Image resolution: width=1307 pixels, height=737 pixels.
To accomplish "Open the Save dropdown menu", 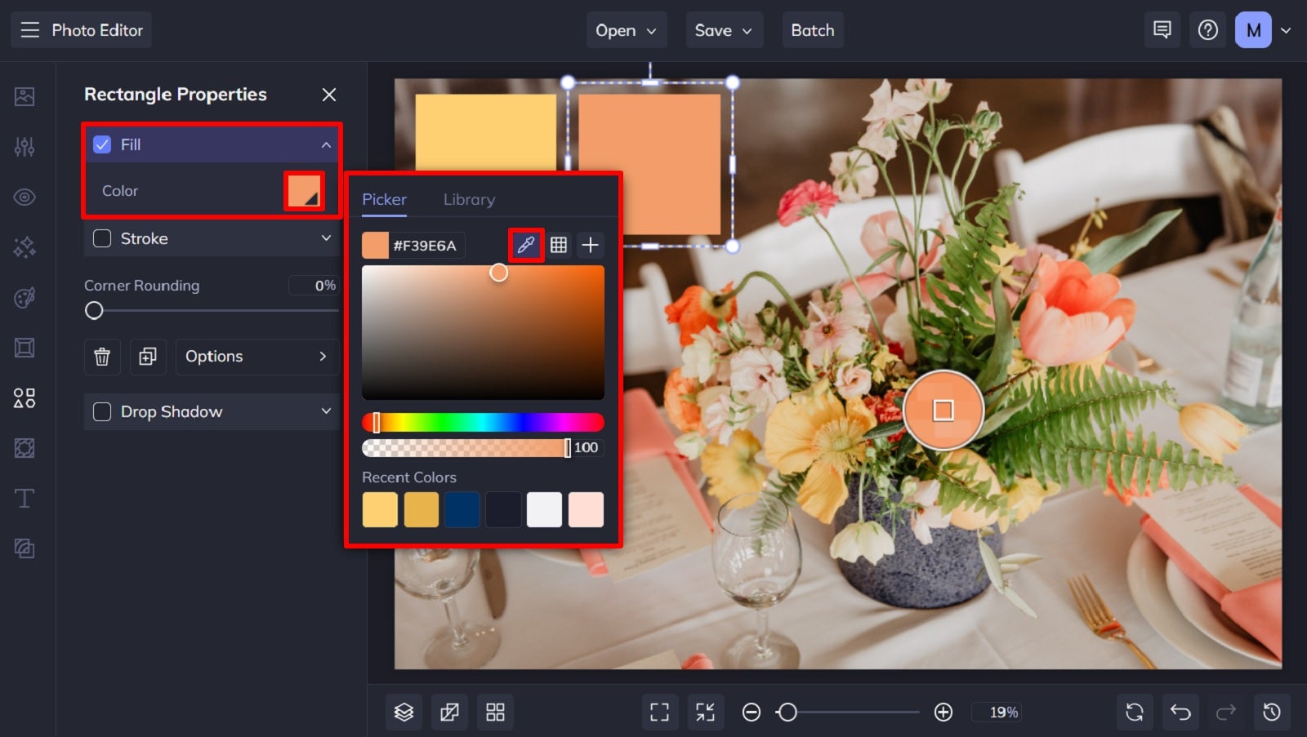I will click(724, 30).
